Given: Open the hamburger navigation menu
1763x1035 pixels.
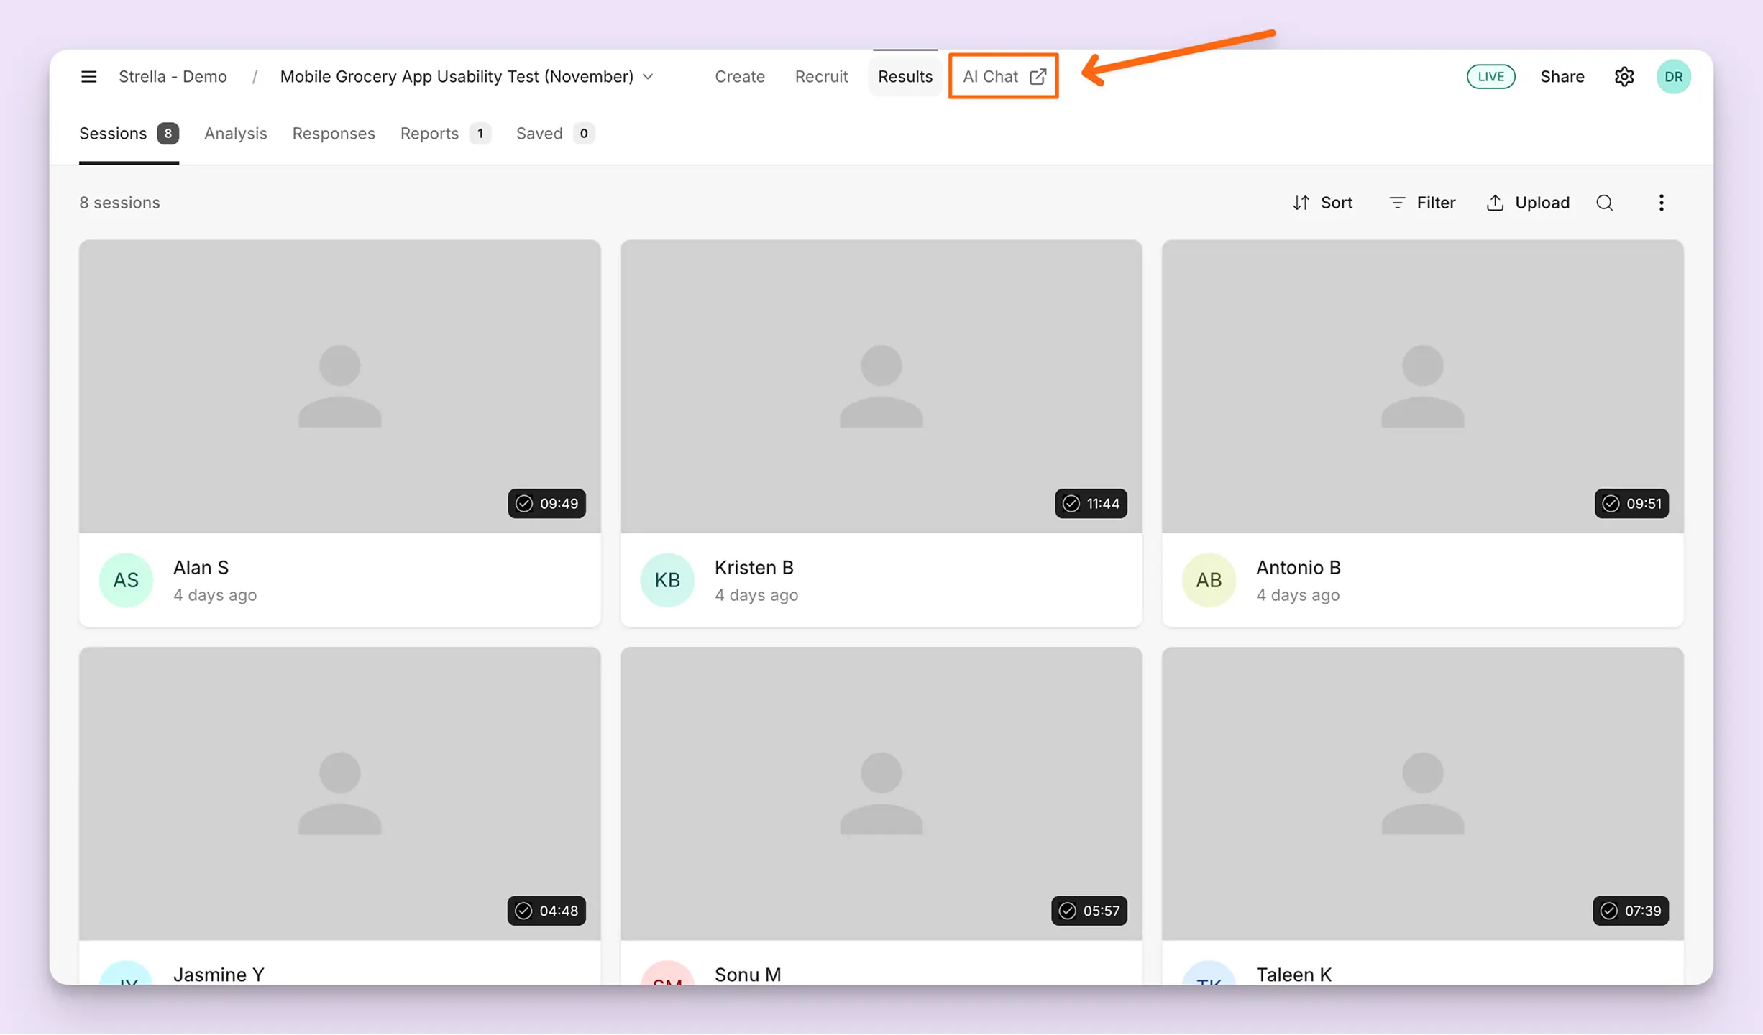Looking at the screenshot, I should (88, 76).
